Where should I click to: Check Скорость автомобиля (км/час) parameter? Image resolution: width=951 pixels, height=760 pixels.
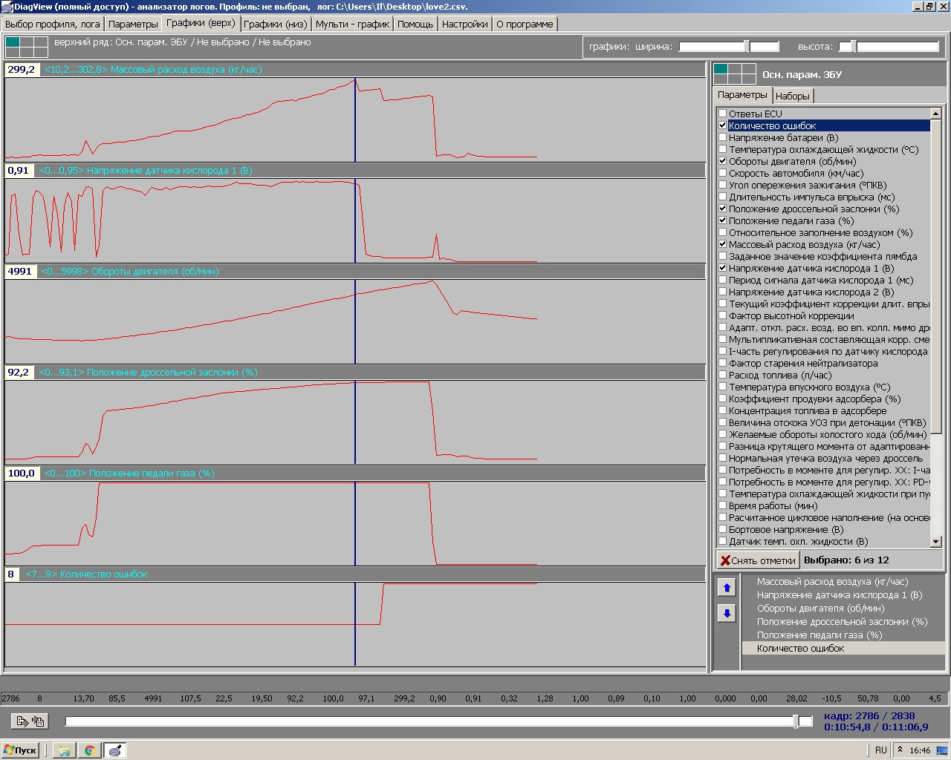(723, 173)
